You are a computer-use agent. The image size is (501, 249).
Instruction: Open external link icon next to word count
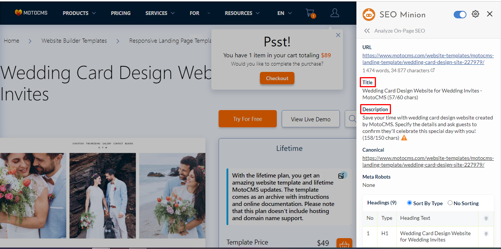(x=433, y=70)
